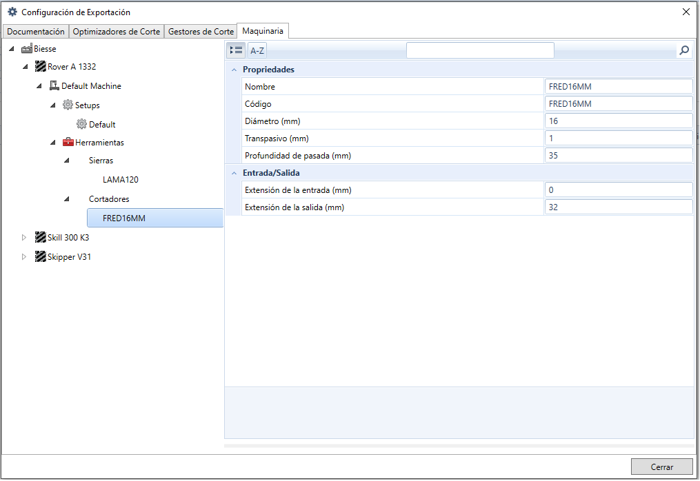The image size is (700, 481).
Task: Open the Optimizadores de Corte tab
Action: pos(117,31)
